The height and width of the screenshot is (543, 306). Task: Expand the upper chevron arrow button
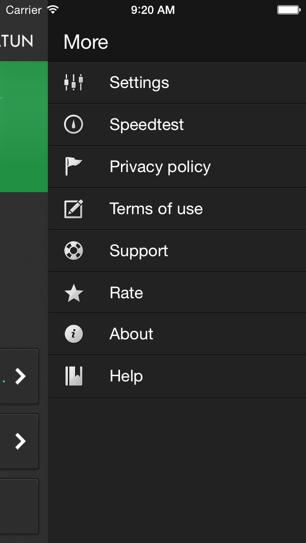click(20, 377)
